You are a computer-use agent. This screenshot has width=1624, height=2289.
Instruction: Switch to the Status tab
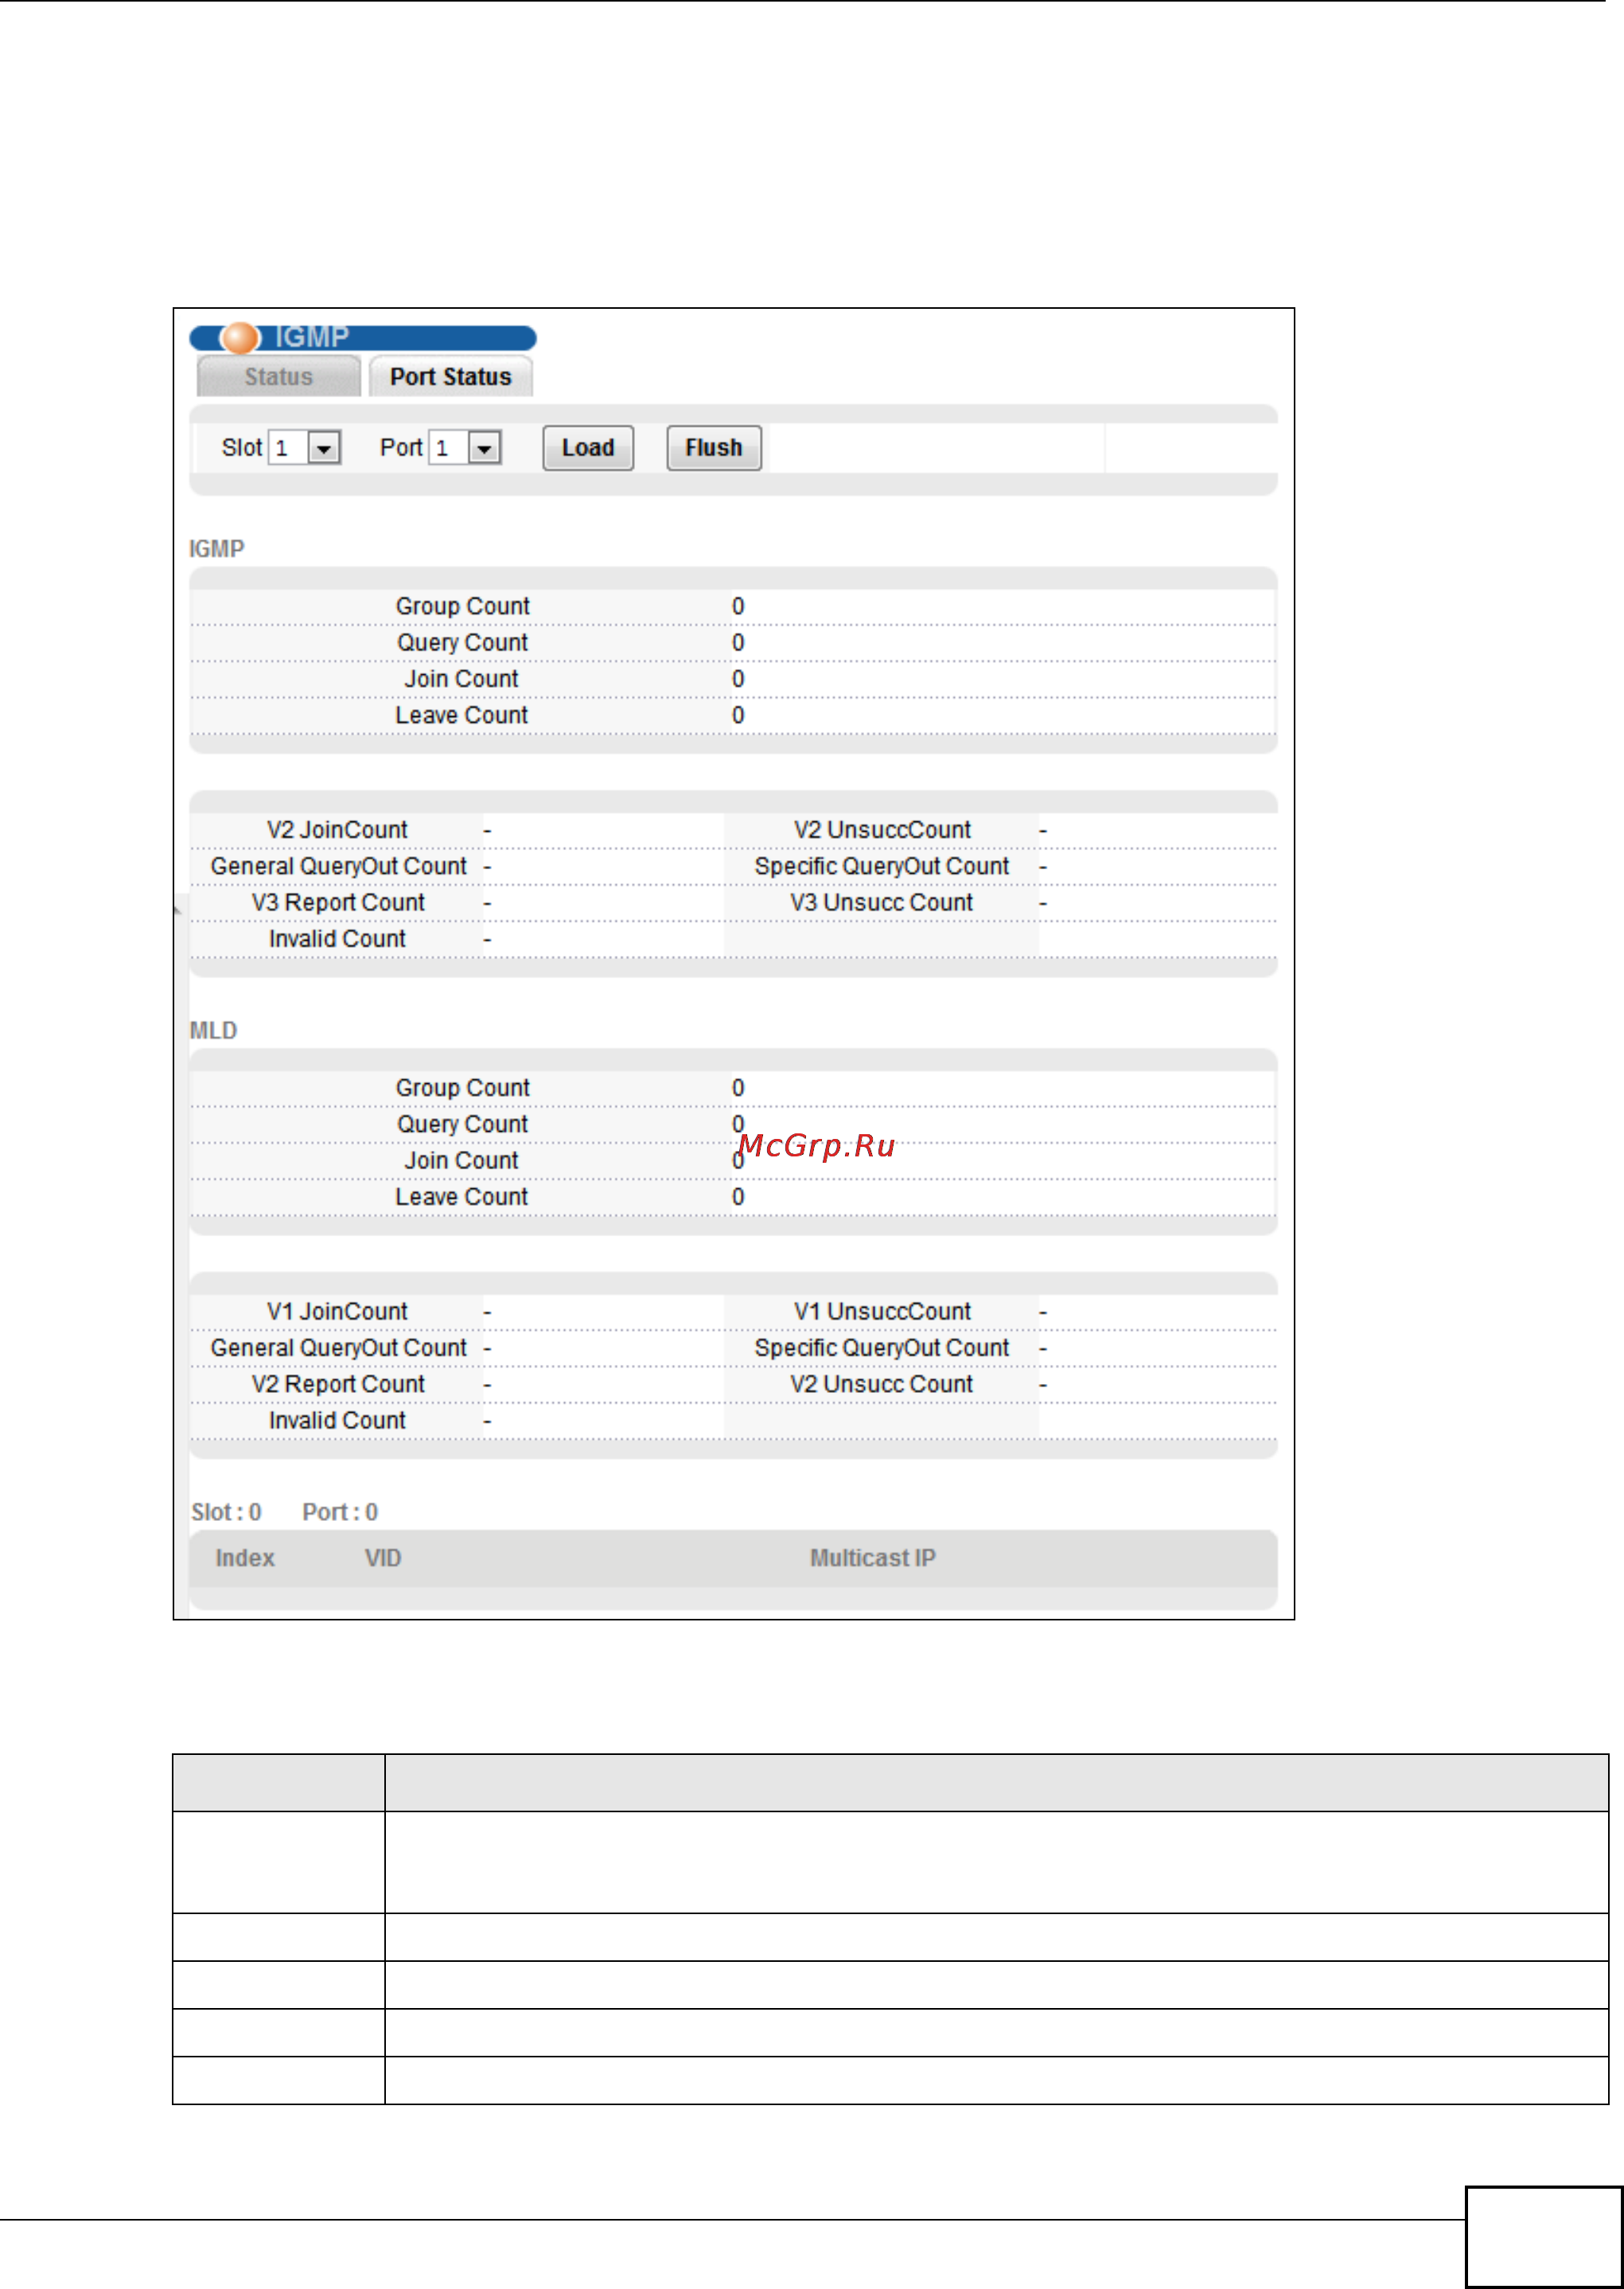pos(278,377)
